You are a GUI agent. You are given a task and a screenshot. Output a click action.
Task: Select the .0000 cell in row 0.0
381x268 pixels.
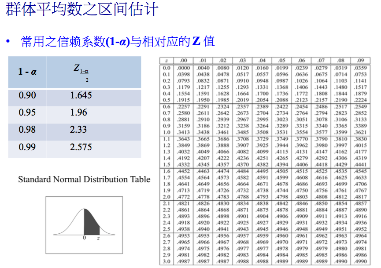coord(184,68)
